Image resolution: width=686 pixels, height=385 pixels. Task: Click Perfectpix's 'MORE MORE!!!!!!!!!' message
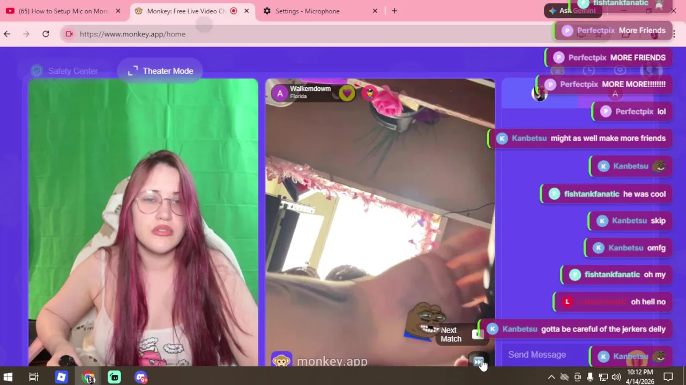605,84
